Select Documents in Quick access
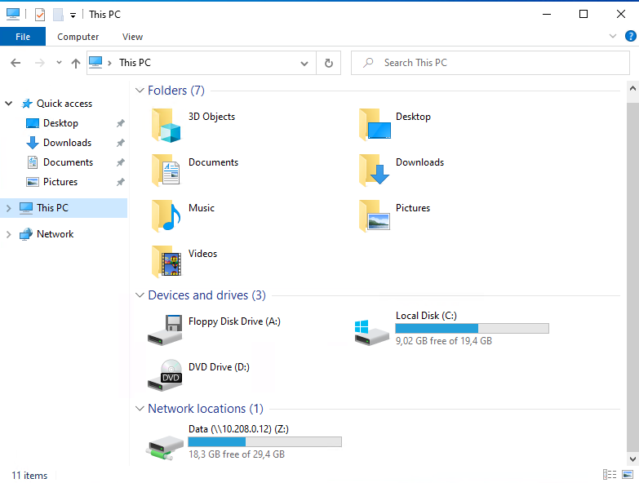 [68, 162]
